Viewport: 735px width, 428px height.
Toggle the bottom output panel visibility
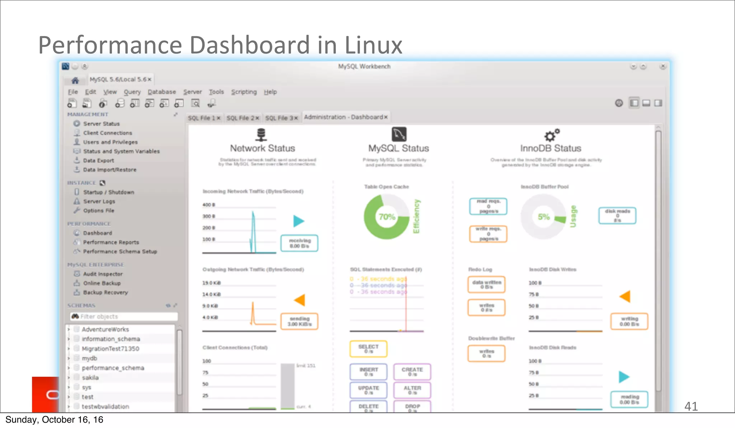[646, 103]
